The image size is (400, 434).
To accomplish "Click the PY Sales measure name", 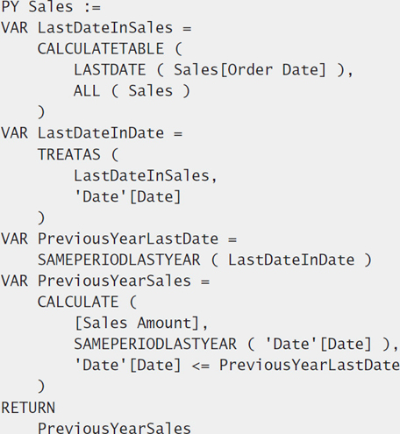I will coord(37,6).
